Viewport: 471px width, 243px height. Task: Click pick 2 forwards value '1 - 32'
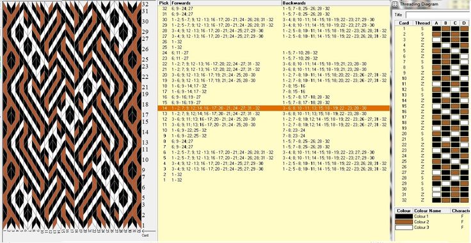click(177, 175)
